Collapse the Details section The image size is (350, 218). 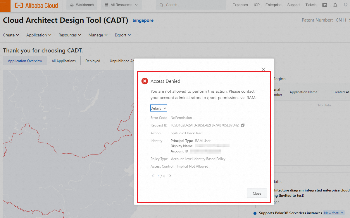(159, 108)
